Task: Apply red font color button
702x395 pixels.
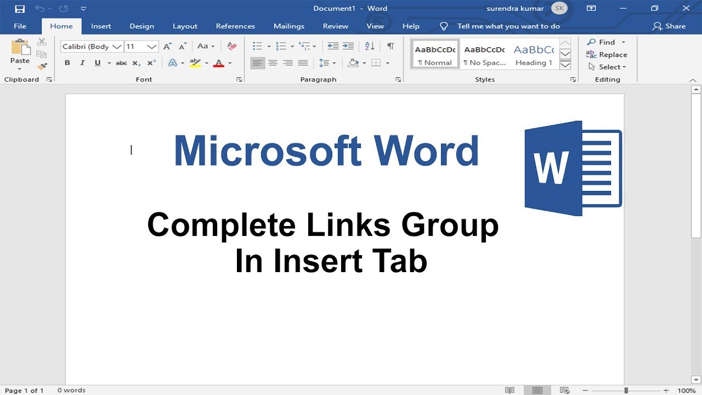Action: 219,63
